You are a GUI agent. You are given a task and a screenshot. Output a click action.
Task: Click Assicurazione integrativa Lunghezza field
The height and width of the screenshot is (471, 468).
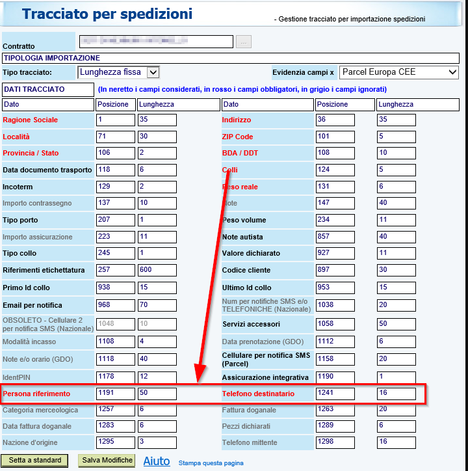click(396, 377)
